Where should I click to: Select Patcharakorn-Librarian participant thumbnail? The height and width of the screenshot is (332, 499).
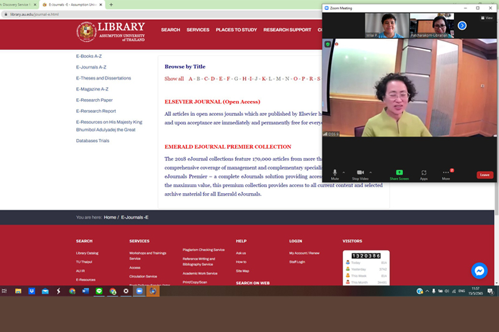pyautogui.click(x=432, y=26)
